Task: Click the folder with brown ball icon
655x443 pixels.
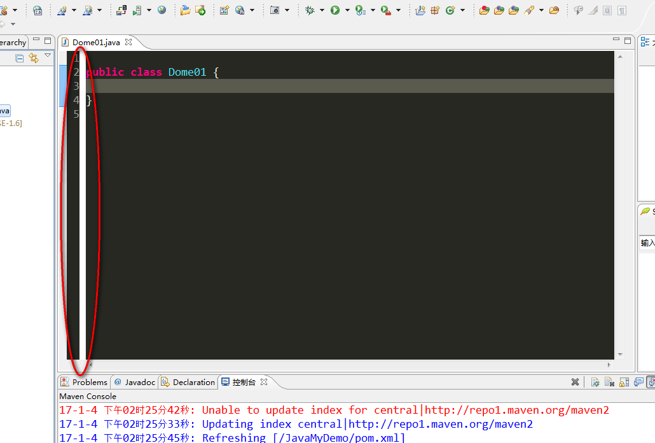Action: click(554, 10)
